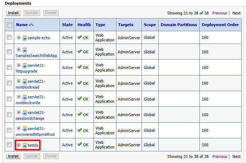Sort by Domain Partitions column header

coord(179,25)
